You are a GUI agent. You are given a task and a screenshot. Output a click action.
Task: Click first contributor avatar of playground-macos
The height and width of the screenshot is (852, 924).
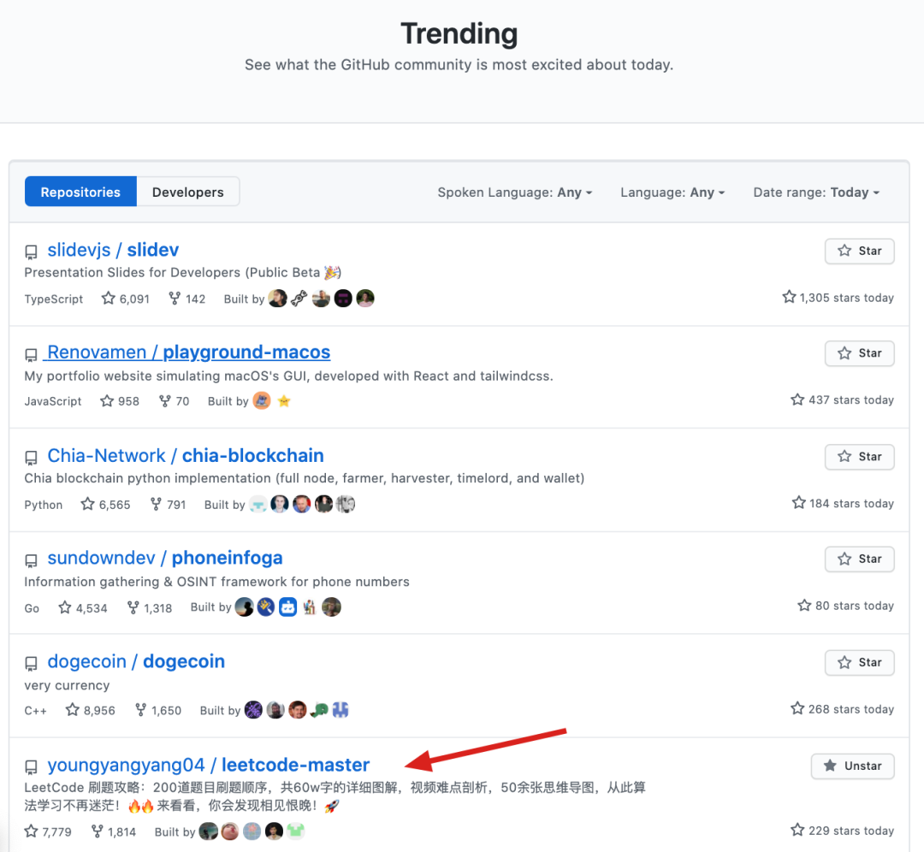(x=262, y=400)
